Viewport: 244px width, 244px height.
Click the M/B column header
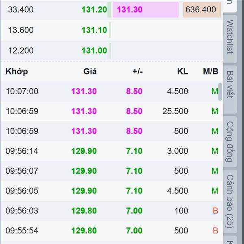click(211, 72)
